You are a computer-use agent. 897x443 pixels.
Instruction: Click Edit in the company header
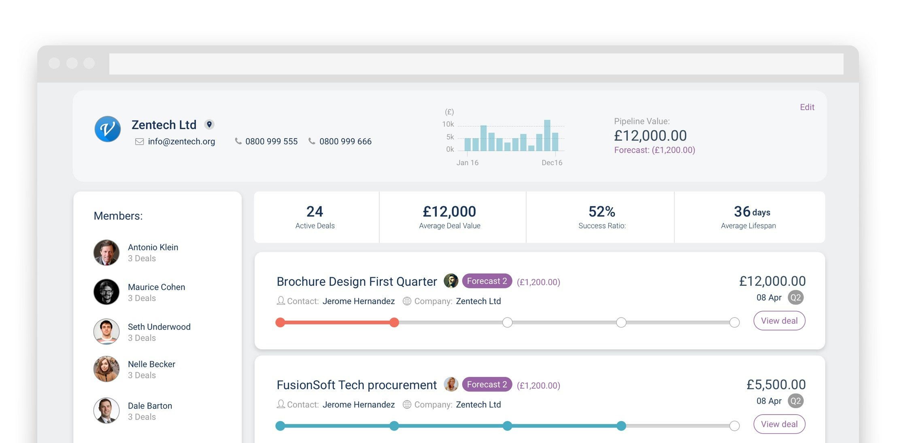click(807, 107)
